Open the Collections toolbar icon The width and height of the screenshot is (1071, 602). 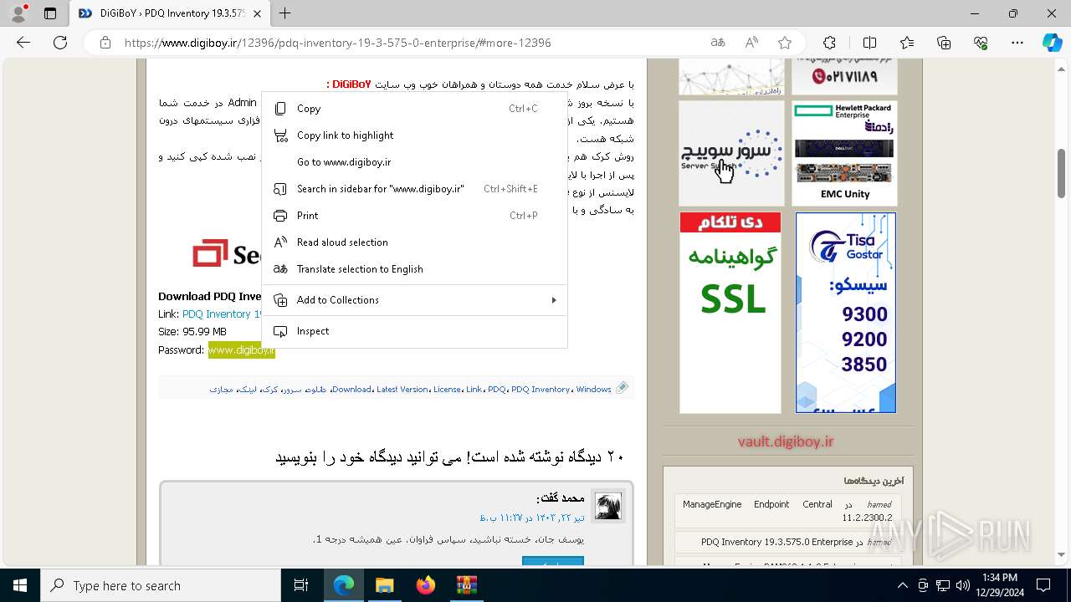click(944, 43)
